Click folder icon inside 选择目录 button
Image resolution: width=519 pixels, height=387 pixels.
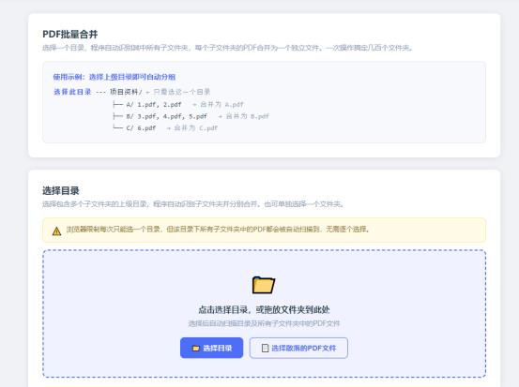click(196, 348)
